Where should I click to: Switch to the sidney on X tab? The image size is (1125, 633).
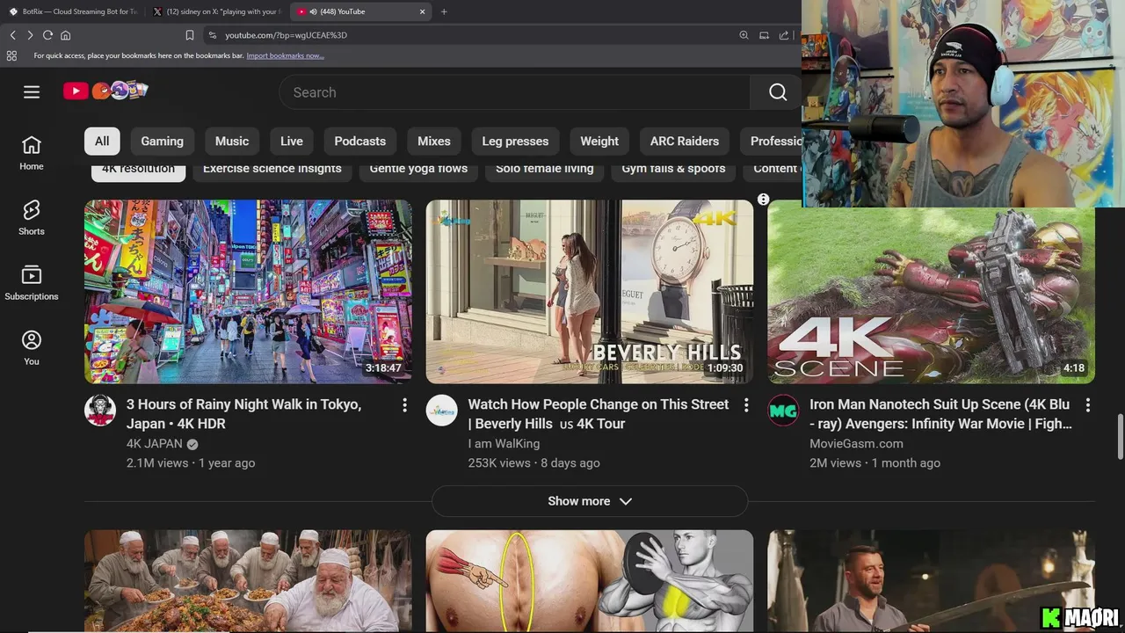pyautogui.click(x=216, y=11)
